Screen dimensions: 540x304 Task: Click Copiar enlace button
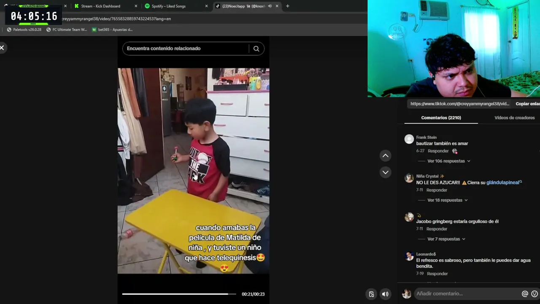(527, 103)
